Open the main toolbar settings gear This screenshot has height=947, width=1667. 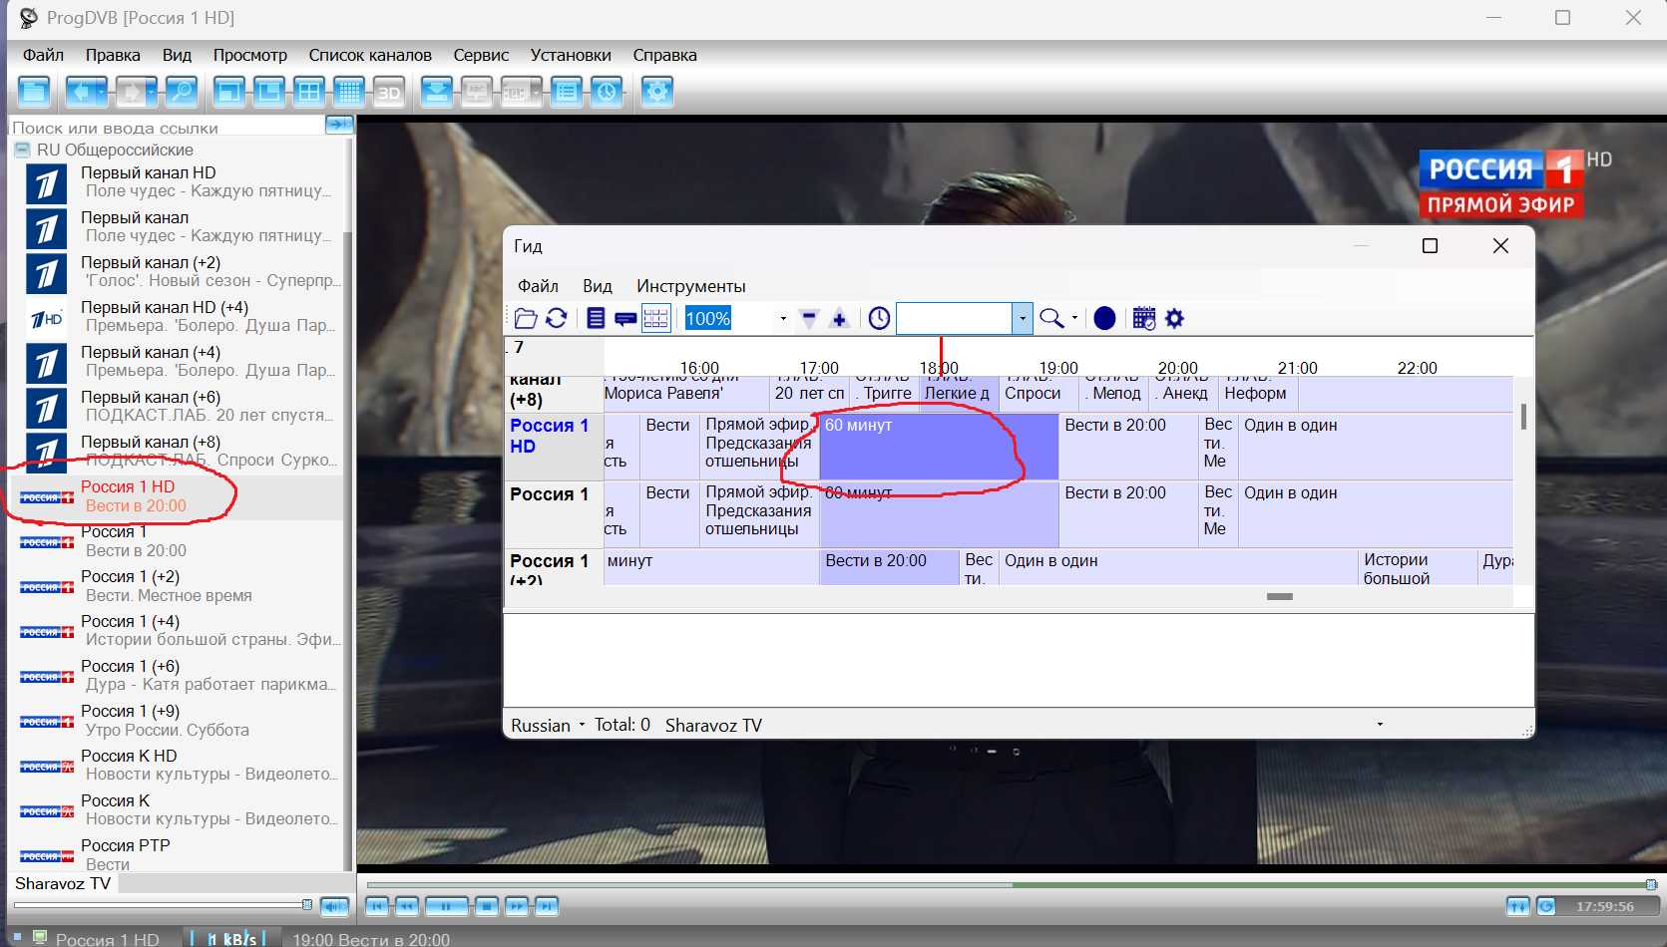point(656,92)
